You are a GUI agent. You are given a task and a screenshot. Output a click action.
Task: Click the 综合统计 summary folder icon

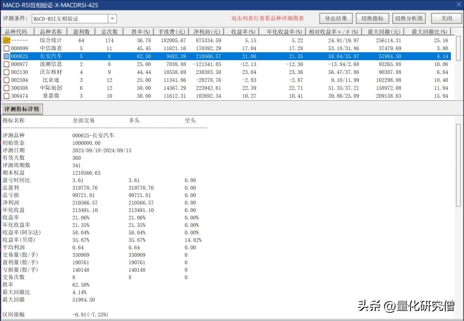pos(6,40)
